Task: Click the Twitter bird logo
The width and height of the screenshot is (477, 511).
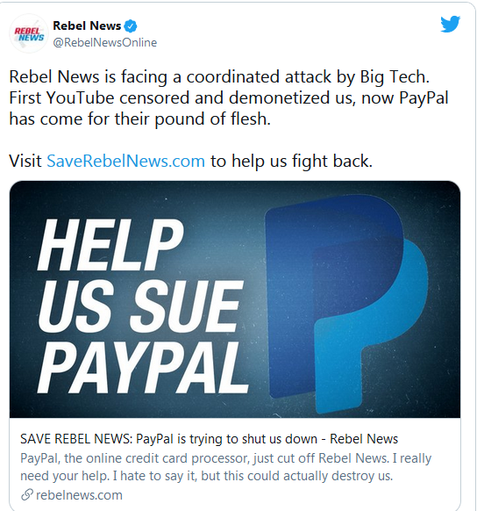Action: tap(451, 24)
